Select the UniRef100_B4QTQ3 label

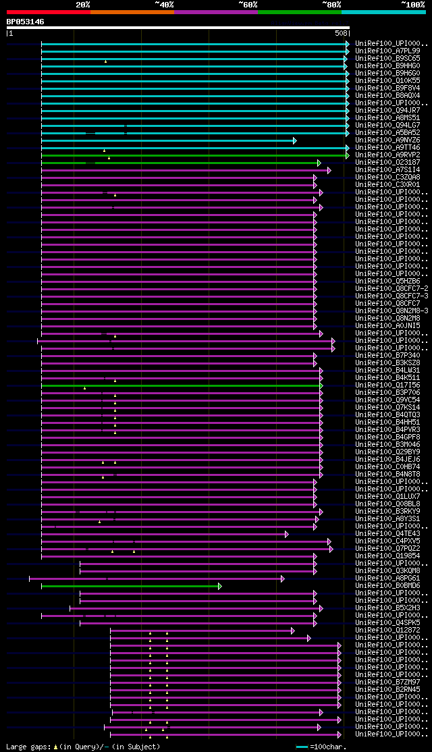pos(387,415)
